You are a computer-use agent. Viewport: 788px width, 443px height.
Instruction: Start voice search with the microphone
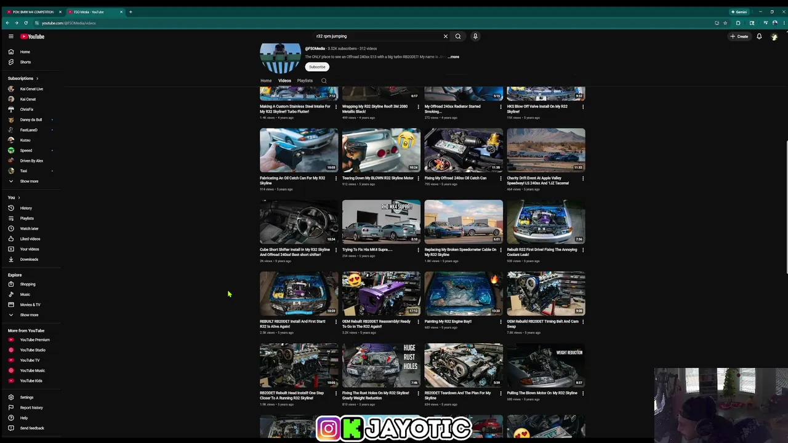(x=475, y=36)
